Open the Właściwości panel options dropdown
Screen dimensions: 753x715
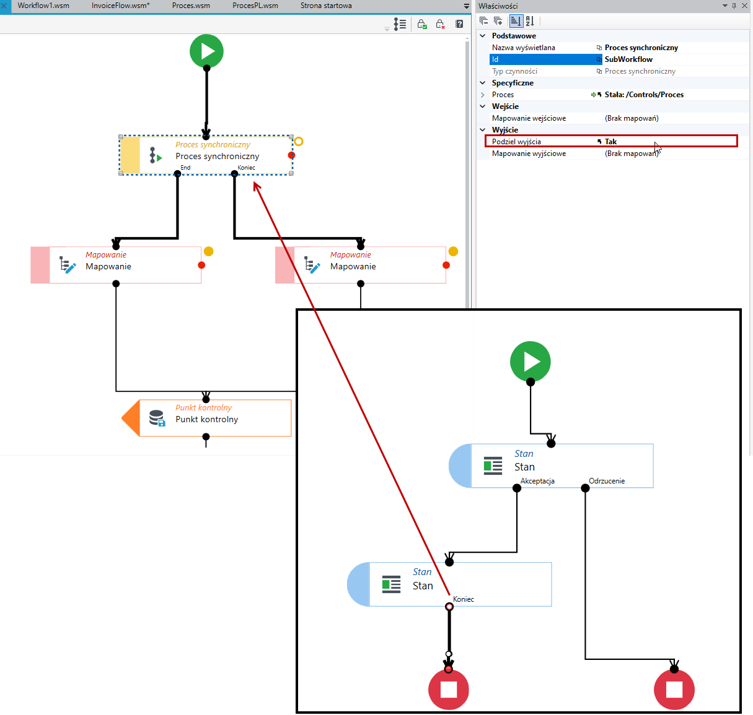(x=725, y=6)
